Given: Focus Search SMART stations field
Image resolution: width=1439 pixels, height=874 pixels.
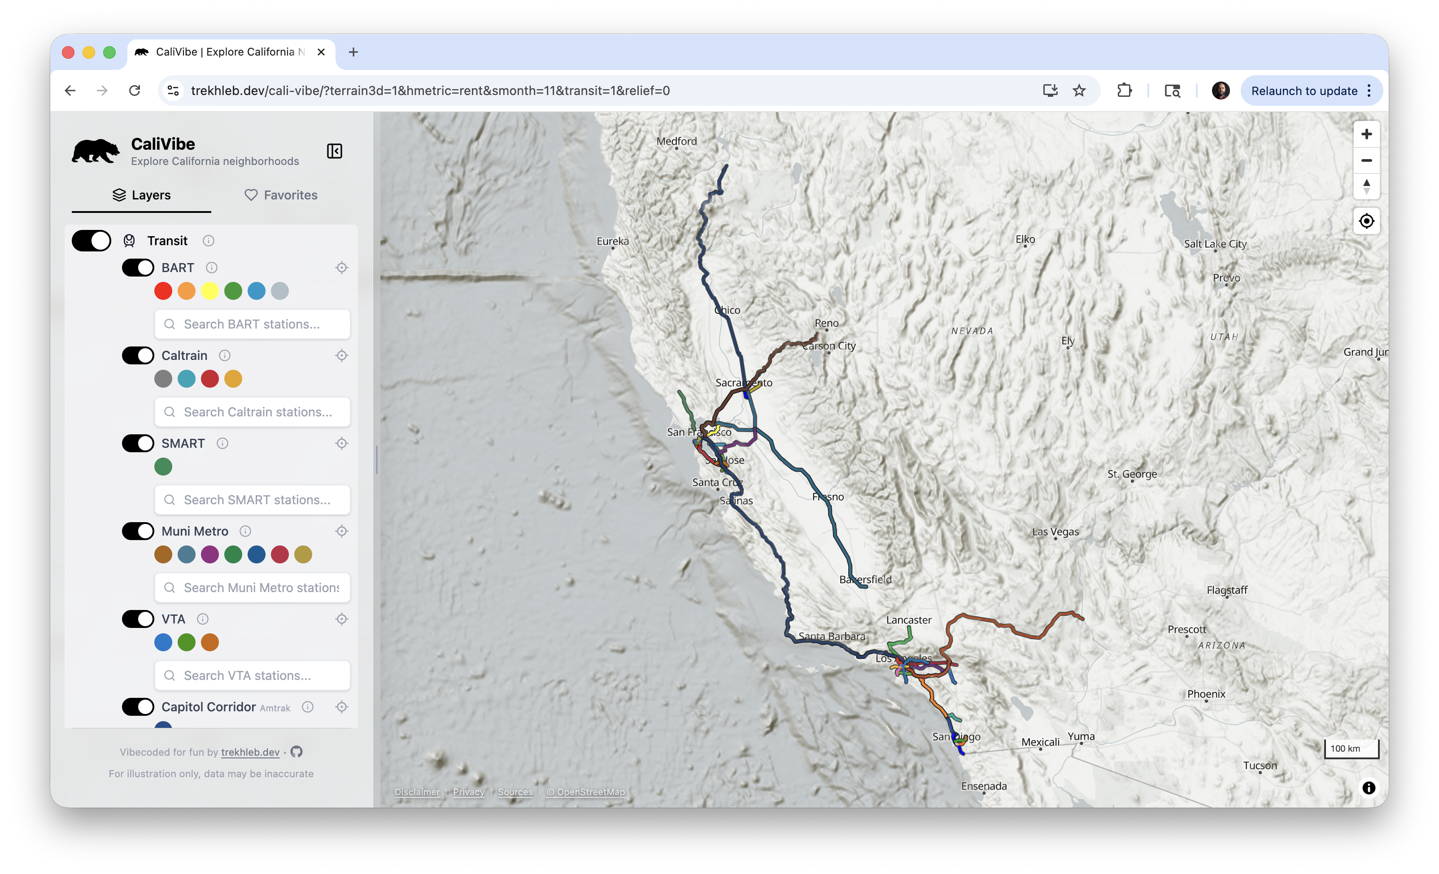Looking at the screenshot, I should [252, 500].
